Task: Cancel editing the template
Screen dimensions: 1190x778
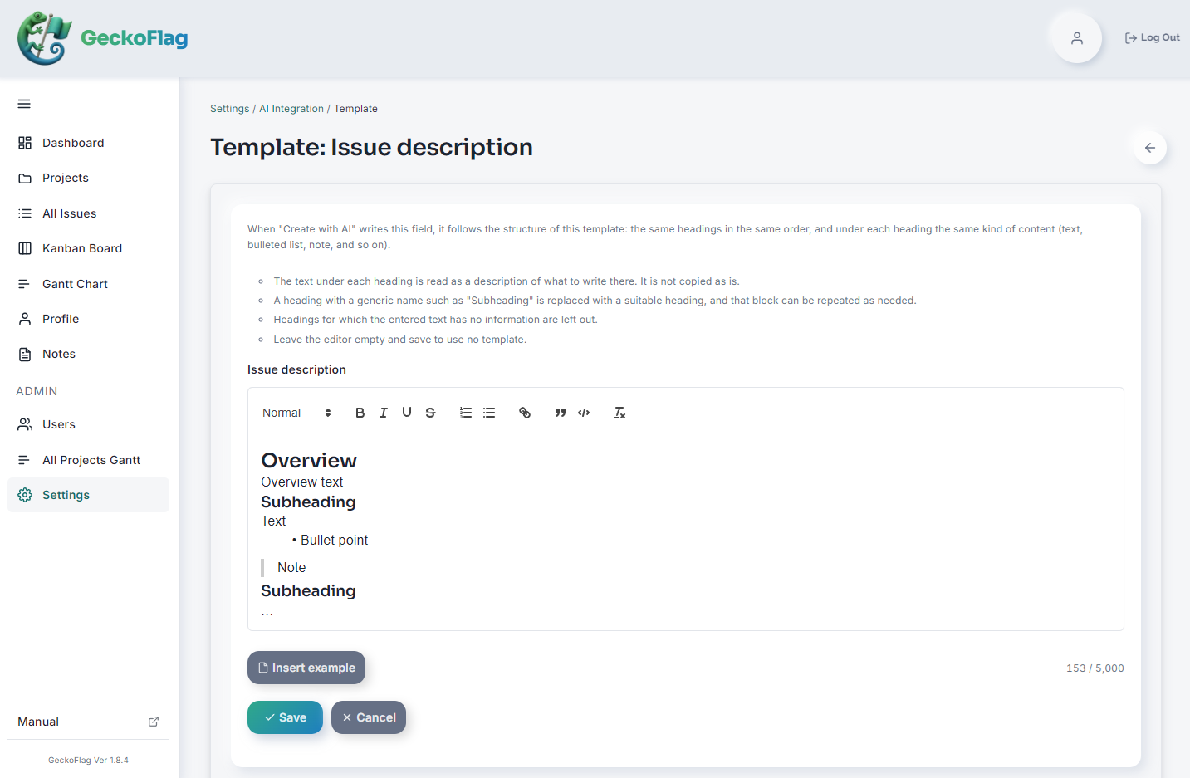Action: tap(369, 717)
